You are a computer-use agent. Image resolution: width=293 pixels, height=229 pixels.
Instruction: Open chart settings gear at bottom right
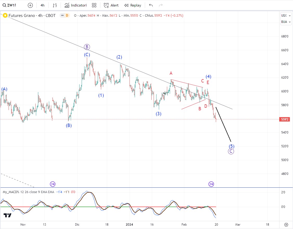286,225
